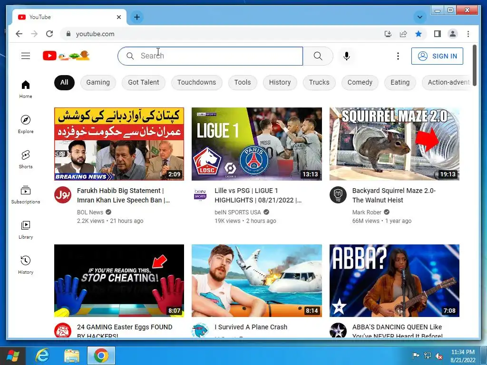Go back with browser back arrow
This screenshot has height=365, width=487.
(x=19, y=34)
